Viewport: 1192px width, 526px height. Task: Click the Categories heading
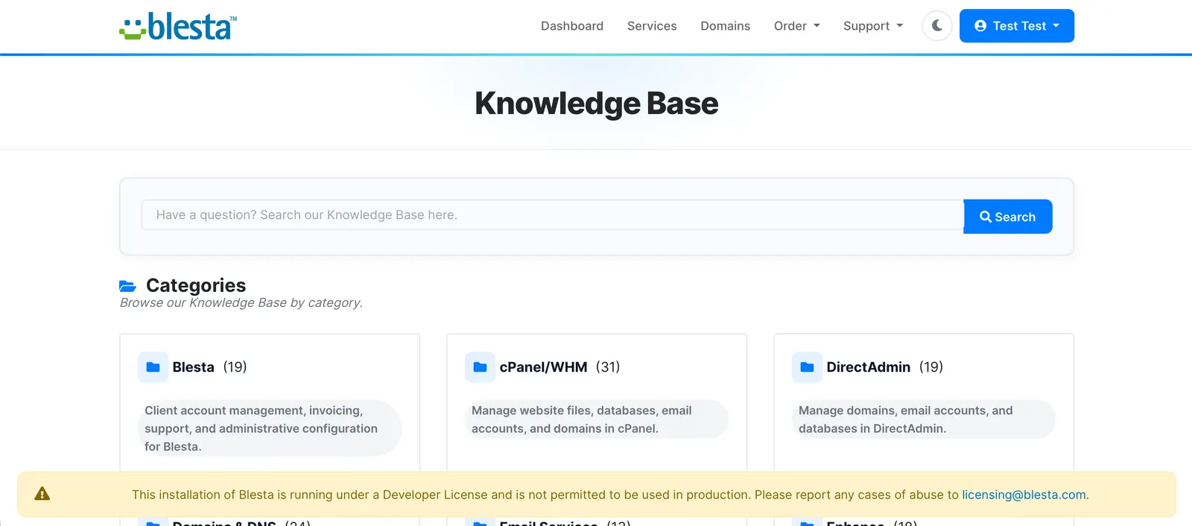pos(196,285)
